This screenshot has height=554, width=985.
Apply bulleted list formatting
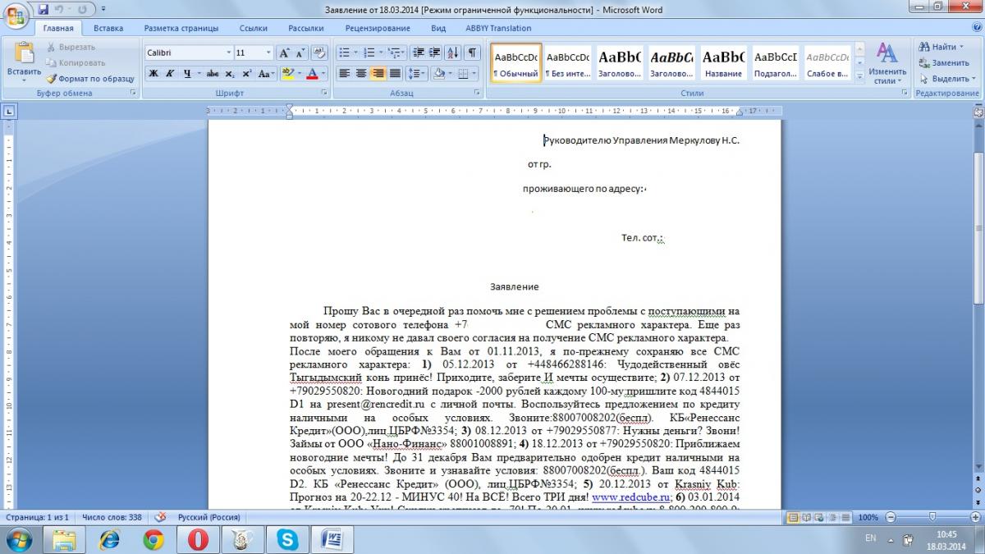pyautogui.click(x=345, y=53)
